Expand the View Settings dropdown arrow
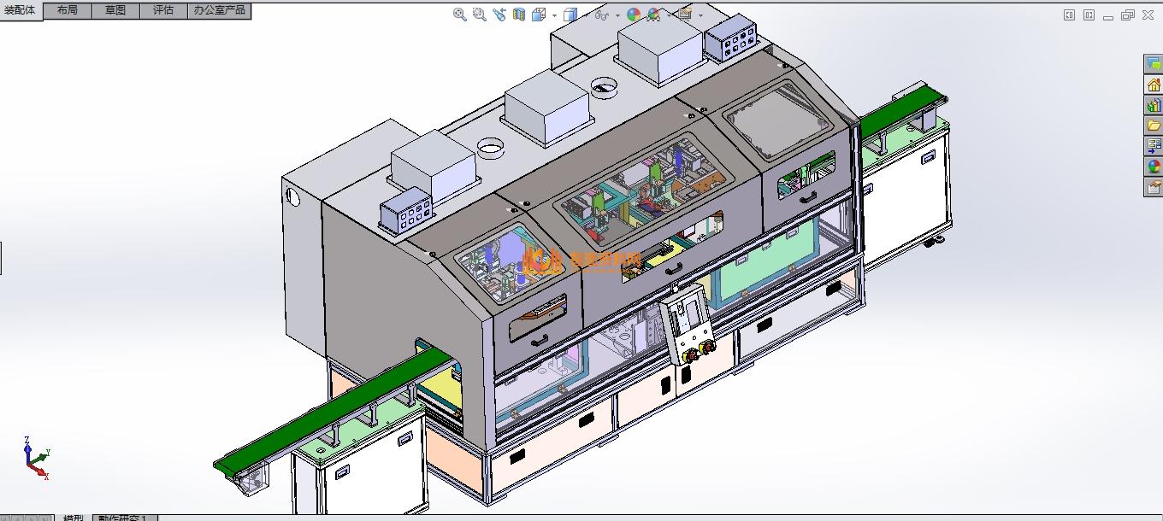This screenshot has width=1163, height=521. pos(700,15)
